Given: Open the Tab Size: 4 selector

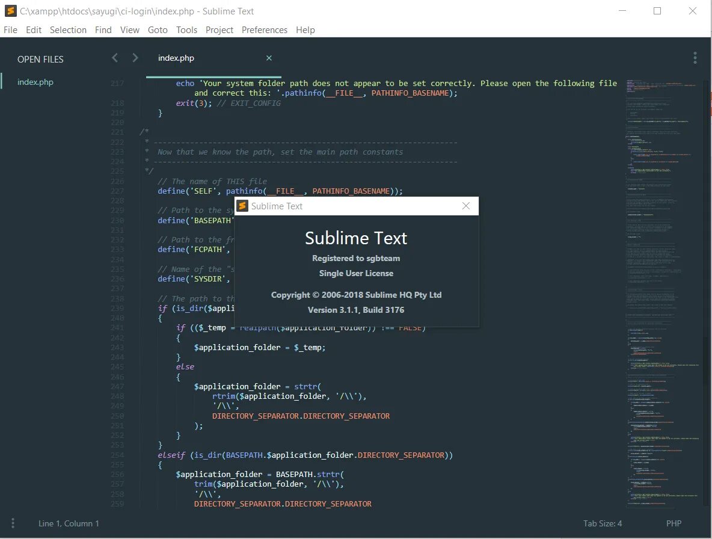Looking at the screenshot, I should pos(603,523).
